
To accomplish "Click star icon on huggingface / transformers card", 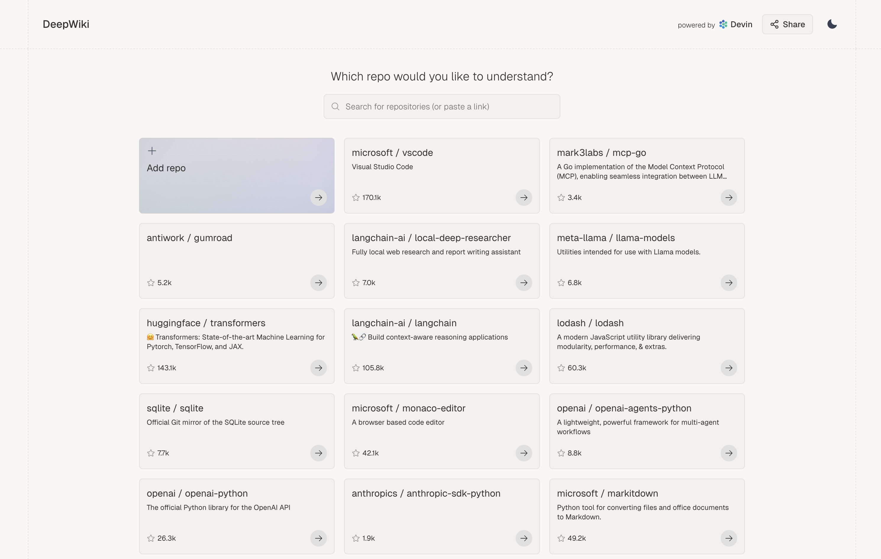I will [x=151, y=368].
